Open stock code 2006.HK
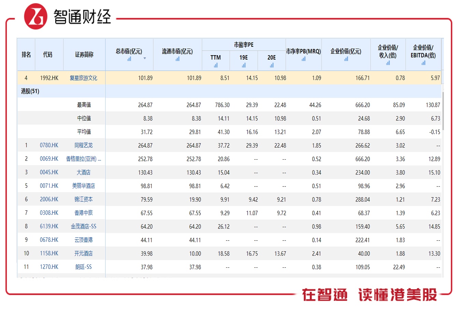Viewport: 463px width, 310px height. coord(49,200)
